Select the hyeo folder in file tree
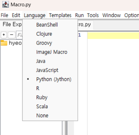 (11, 43)
